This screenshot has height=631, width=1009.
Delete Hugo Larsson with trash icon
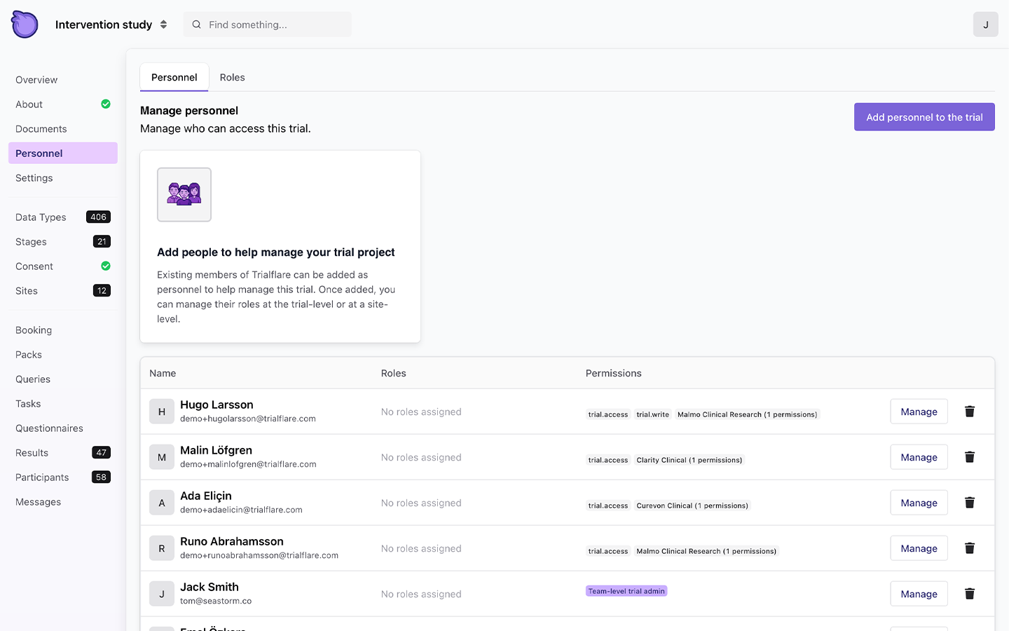click(x=970, y=412)
